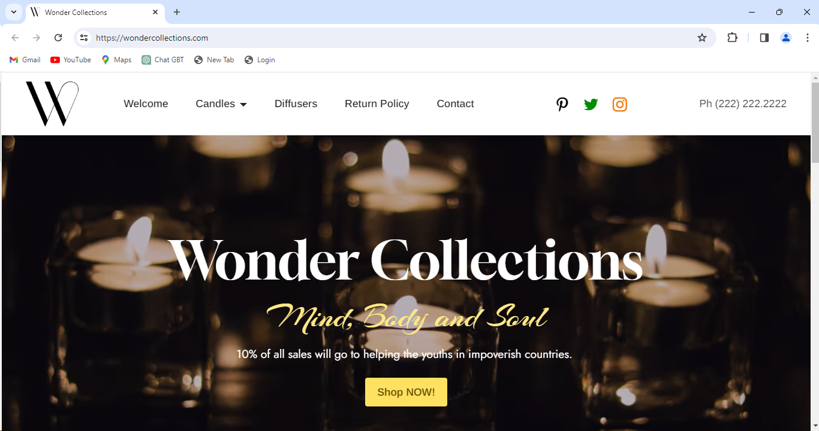Bookmark this page with the star icon

coord(702,38)
